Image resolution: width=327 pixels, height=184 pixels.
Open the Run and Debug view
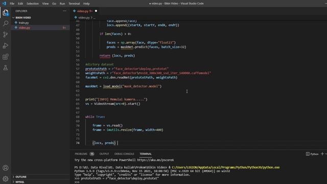[6, 45]
